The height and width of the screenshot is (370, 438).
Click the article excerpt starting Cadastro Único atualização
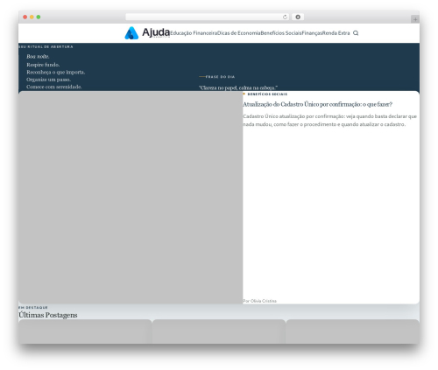(329, 120)
